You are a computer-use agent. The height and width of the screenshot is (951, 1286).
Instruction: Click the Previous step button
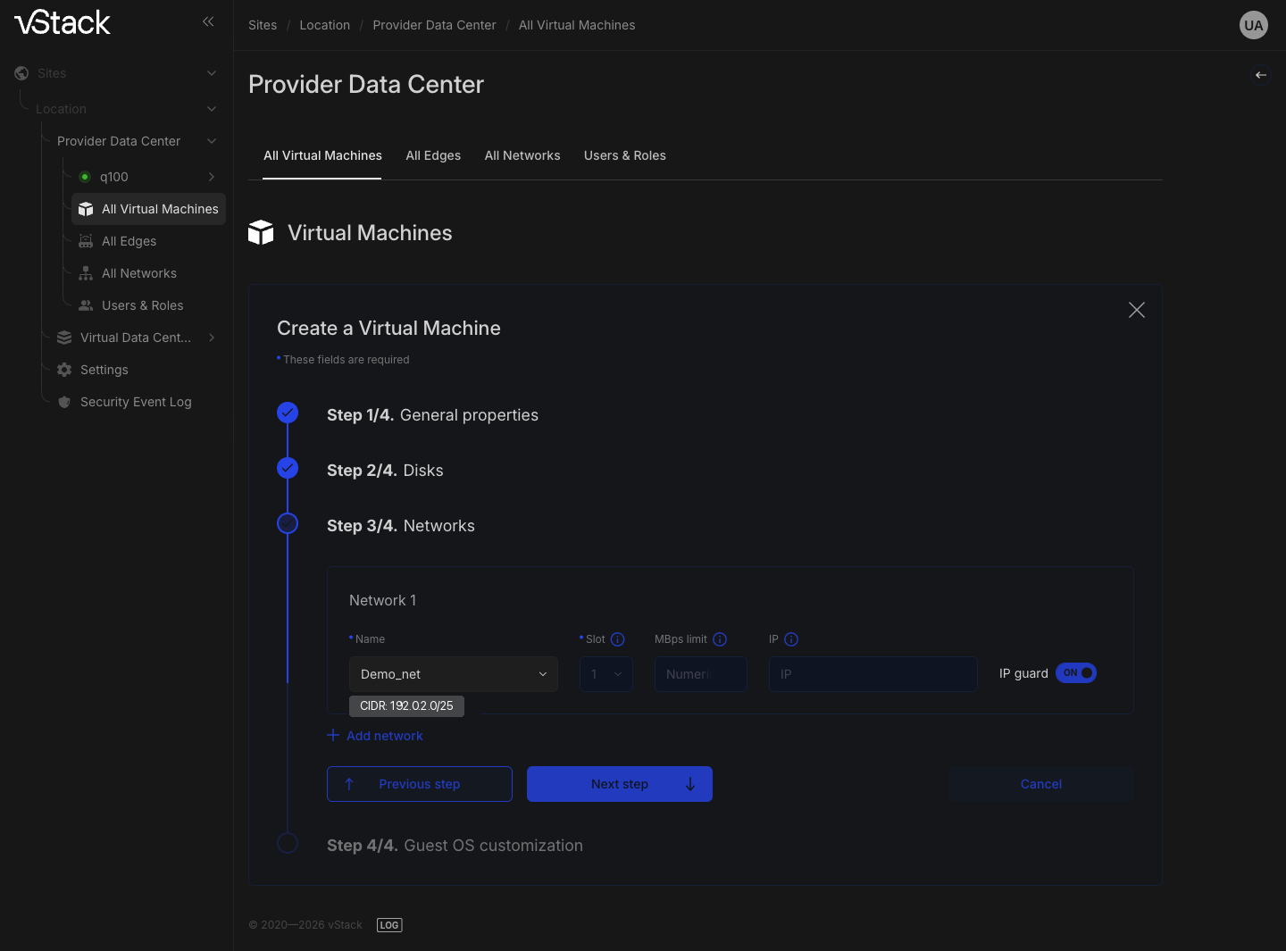tap(420, 784)
